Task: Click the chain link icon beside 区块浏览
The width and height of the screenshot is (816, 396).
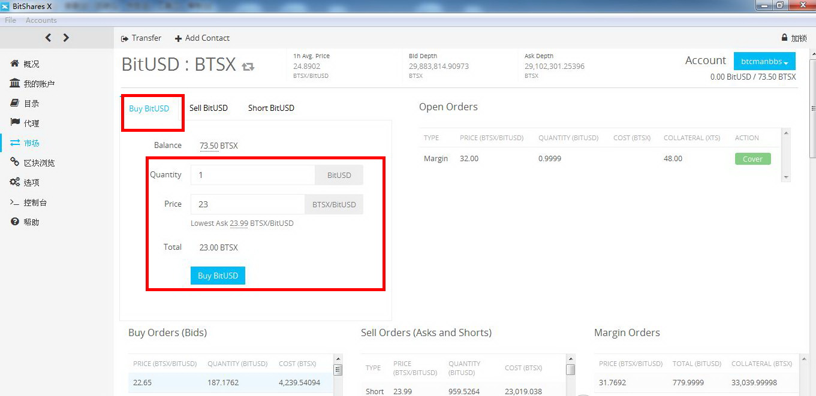Action: coord(15,162)
